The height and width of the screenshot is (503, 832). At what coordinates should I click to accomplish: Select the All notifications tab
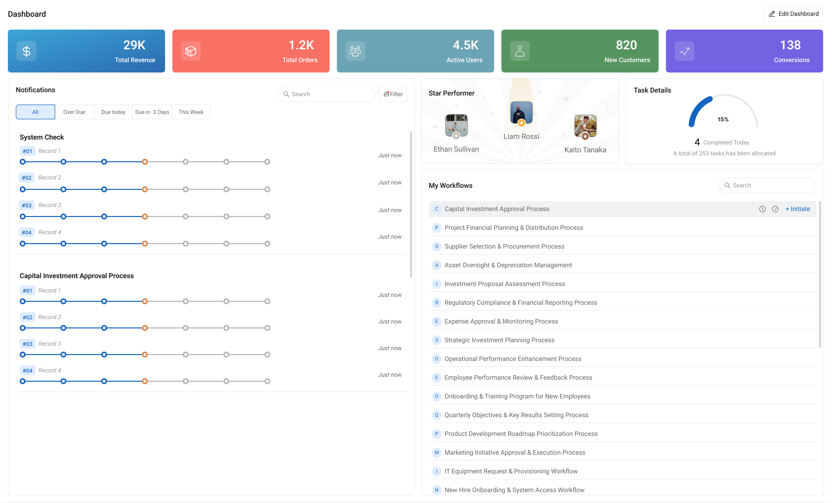coord(35,112)
